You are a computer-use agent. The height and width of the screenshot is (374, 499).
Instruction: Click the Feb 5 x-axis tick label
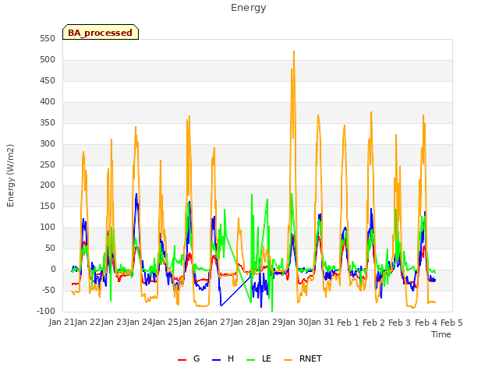[x=451, y=323]
